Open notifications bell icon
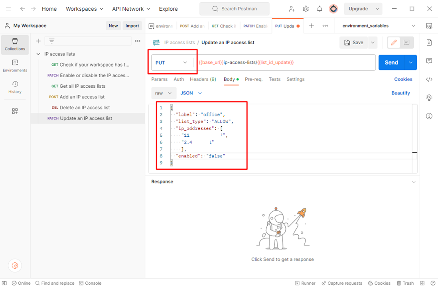 tap(320, 9)
